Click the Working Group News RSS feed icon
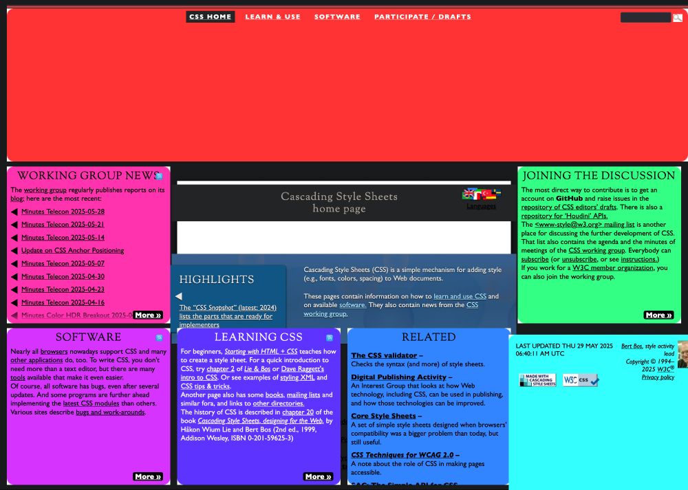 (160, 176)
